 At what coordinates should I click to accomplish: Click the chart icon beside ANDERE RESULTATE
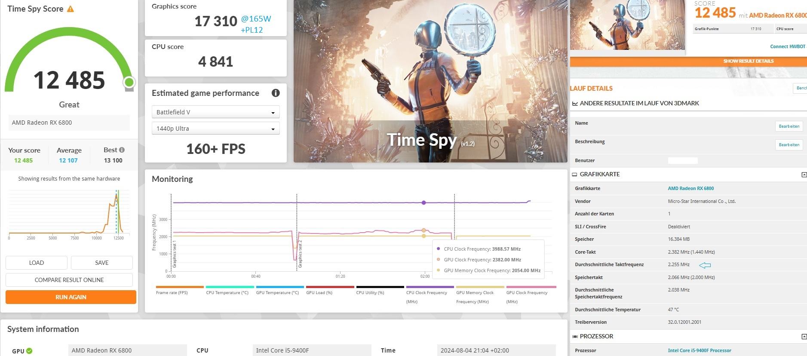(x=575, y=103)
